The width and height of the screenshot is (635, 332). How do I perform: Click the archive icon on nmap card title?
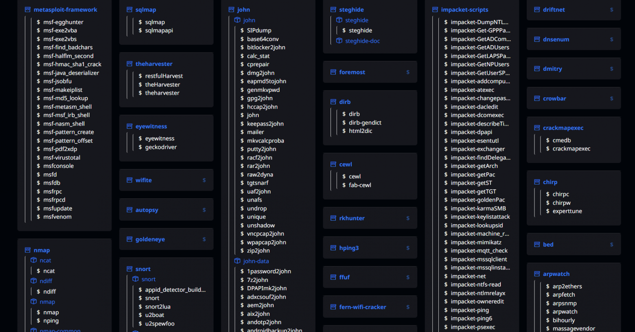tap(28, 250)
